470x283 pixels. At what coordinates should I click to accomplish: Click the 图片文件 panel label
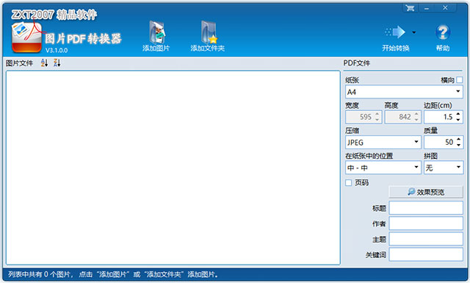click(x=20, y=63)
